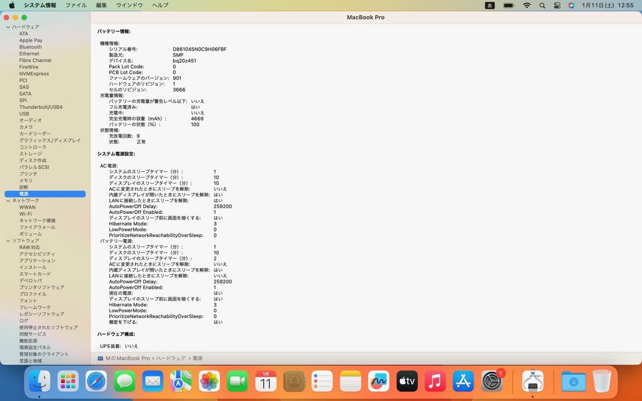Select the highlighted 電源 item
This screenshot has width=642, height=401.
click(x=45, y=194)
